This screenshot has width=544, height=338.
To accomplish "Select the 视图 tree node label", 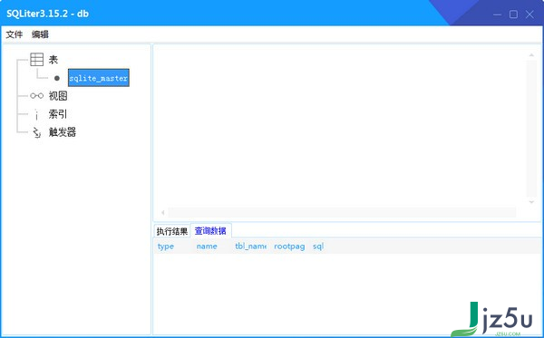I will point(58,96).
